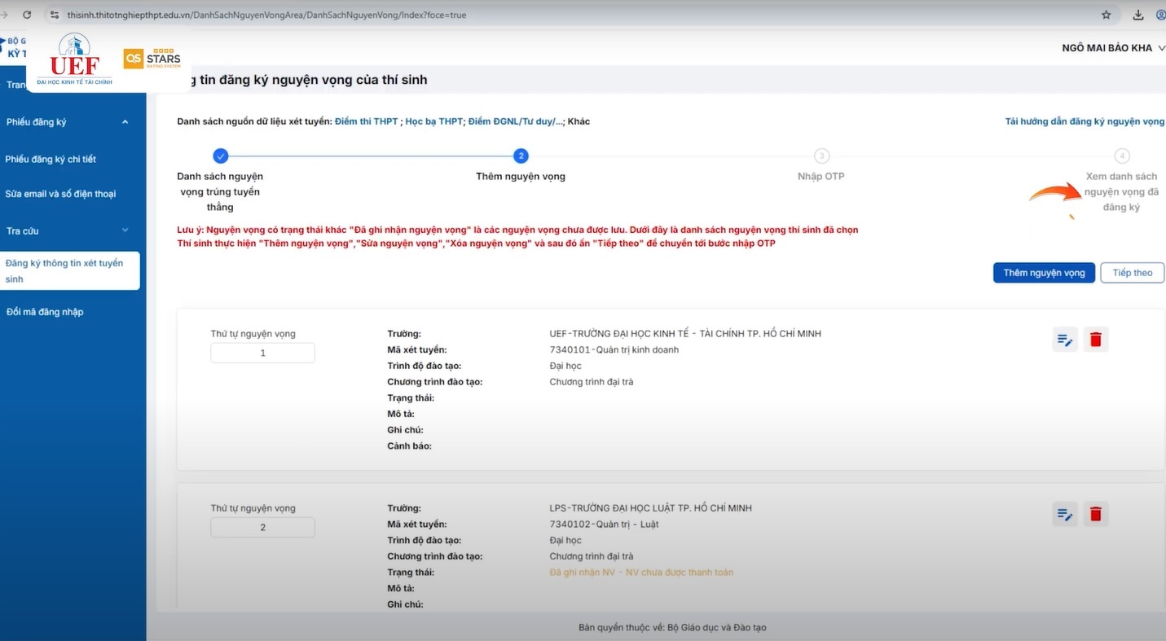The width and height of the screenshot is (1166, 641).
Task: Click step 4 circle in progress bar
Action: pos(1122,156)
